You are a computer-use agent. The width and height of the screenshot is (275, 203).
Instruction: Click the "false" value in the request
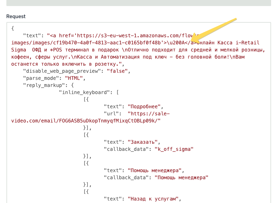tap(117, 71)
